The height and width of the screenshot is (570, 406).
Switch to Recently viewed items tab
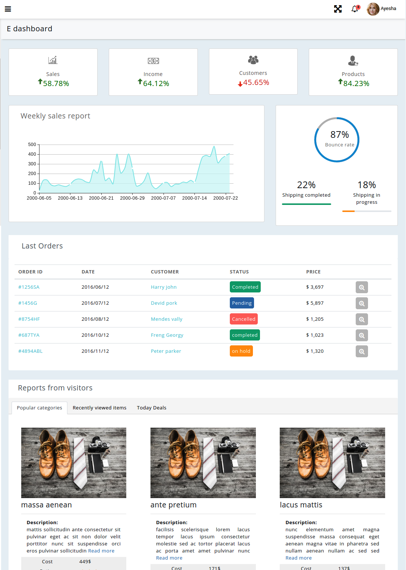coord(99,408)
